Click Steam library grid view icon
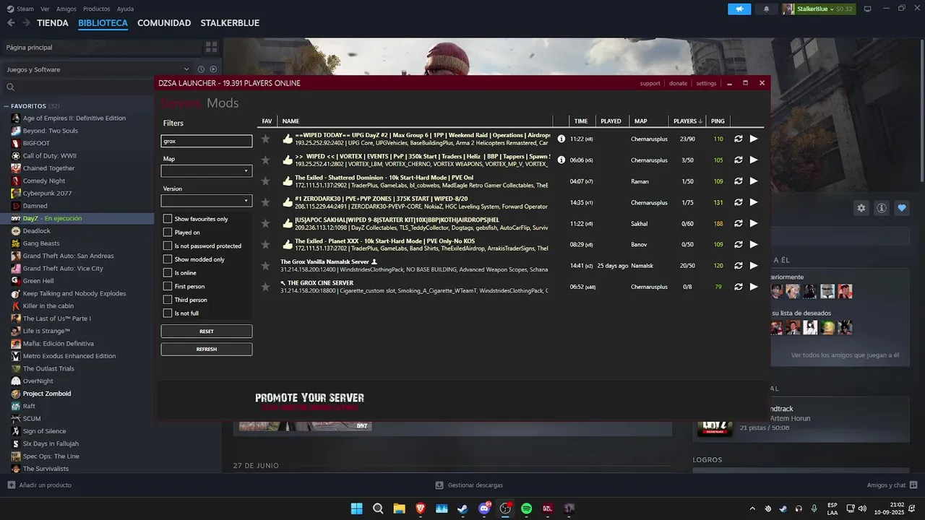The image size is (925, 520). tap(211, 47)
